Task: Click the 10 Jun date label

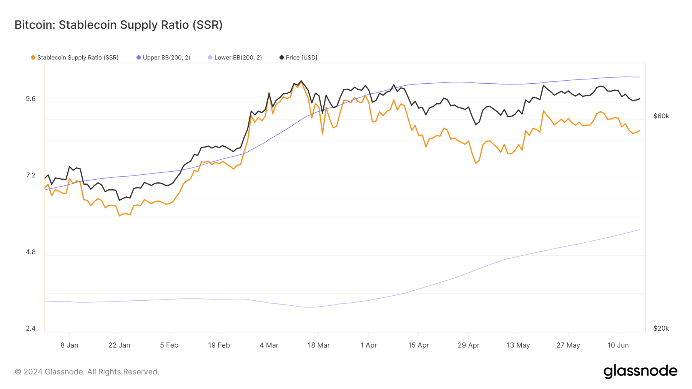Action: [x=618, y=345]
